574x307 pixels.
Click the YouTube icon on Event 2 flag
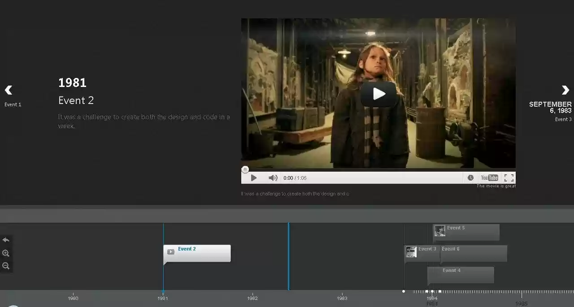pyautogui.click(x=170, y=251)
